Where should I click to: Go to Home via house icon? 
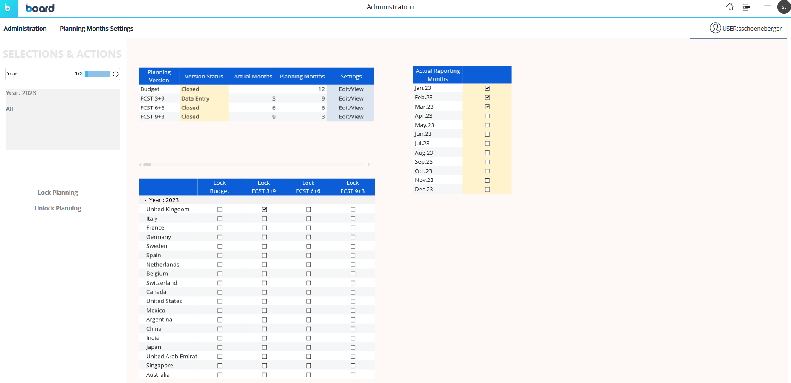click(x=730, y=7)
